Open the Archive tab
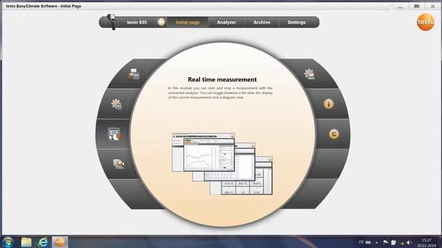Image resolution: width=442 pixels, height=248 pixels. tap(262, 22)
